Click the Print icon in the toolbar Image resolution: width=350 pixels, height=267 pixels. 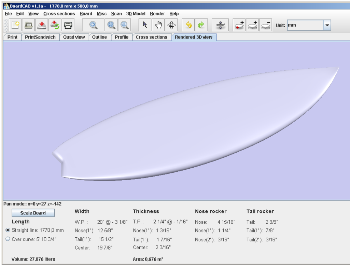point(68,25)
